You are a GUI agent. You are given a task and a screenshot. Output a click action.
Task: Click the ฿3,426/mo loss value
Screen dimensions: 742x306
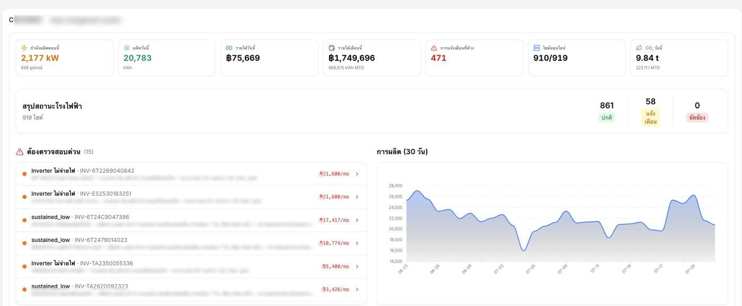coord(335,289)
